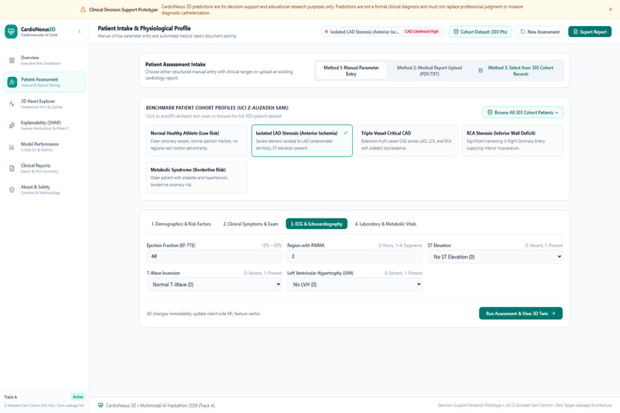Image resolution: width=620 pixels, height=413 pixels.
Task: Select the ECG & Echocardiography tab
Action: pos(317,224)
